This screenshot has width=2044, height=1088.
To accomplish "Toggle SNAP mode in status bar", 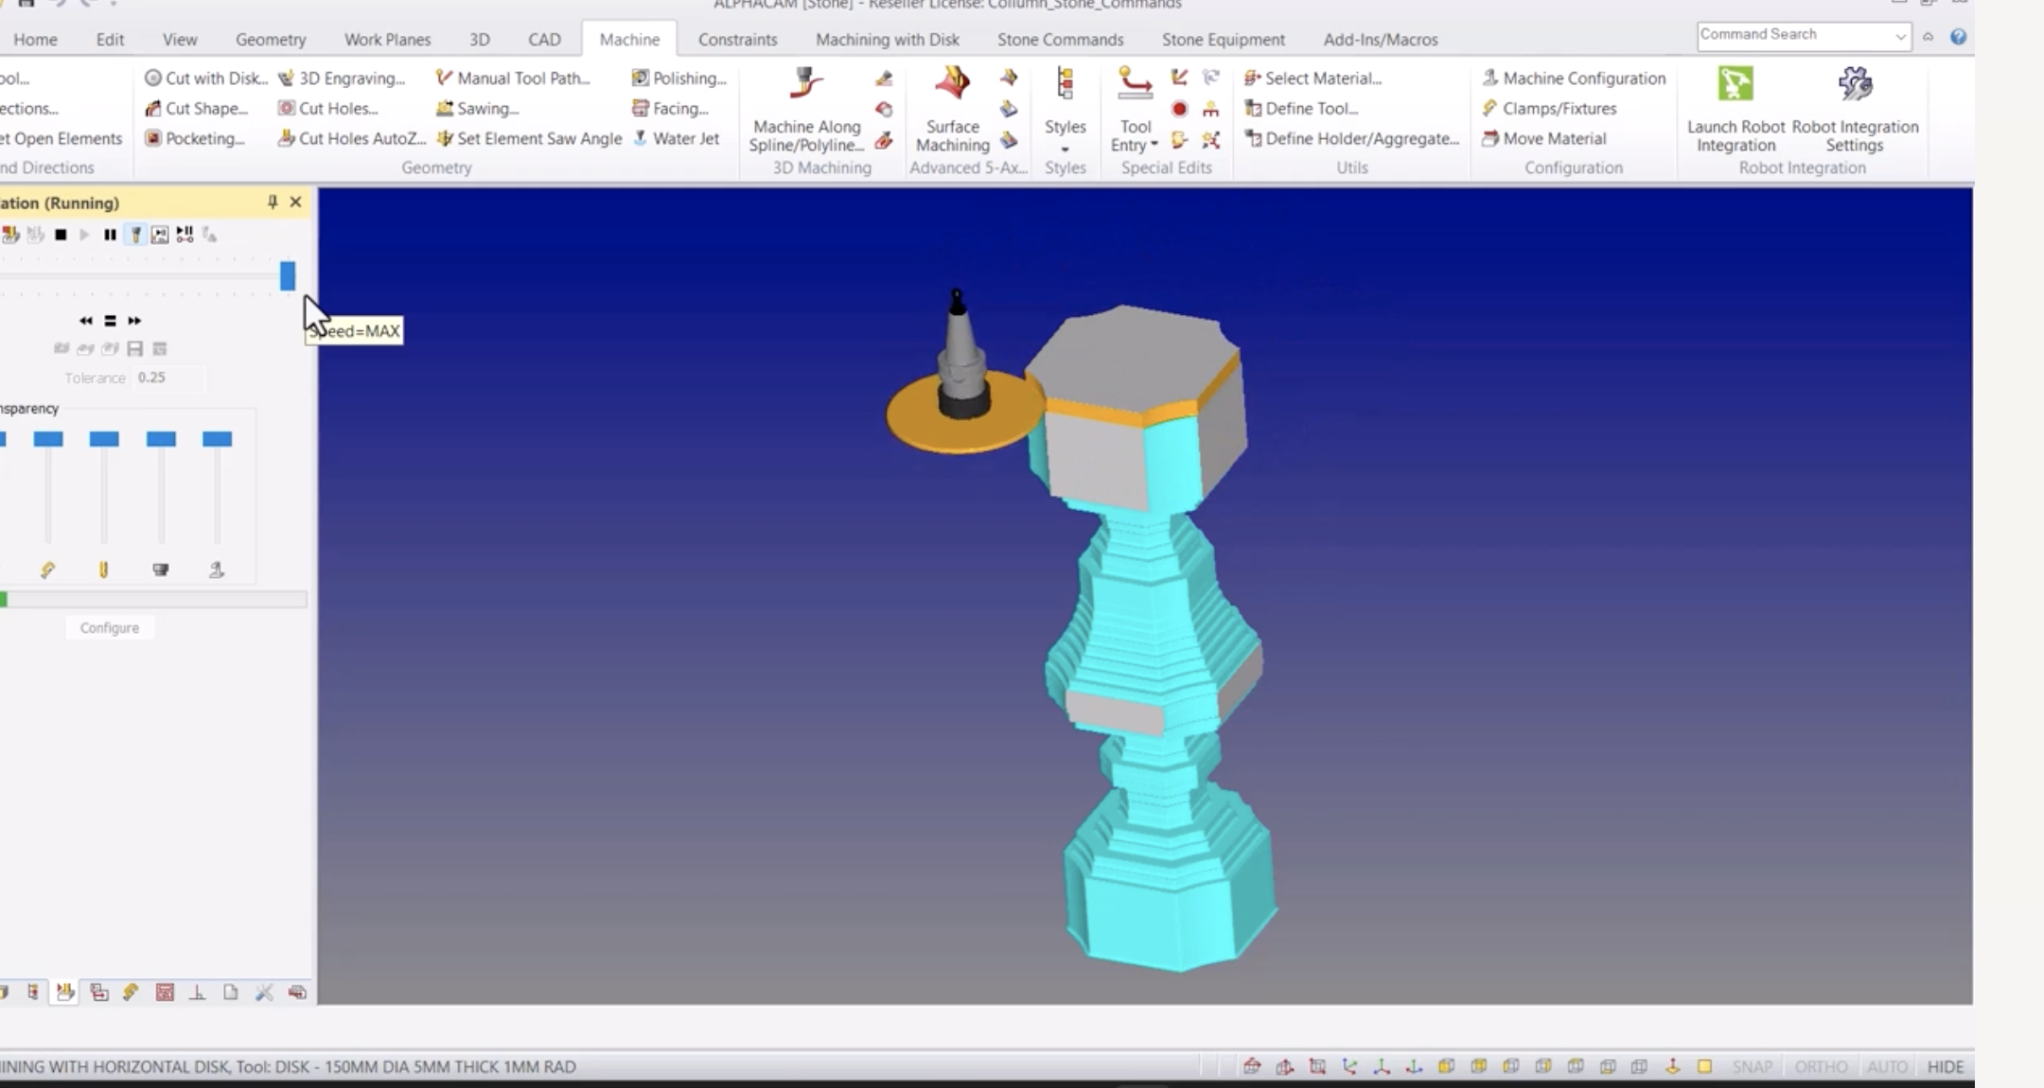I will coord(1752,1066).
